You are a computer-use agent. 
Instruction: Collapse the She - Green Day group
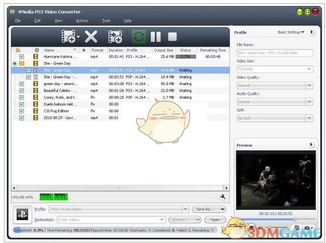[15, 63]
